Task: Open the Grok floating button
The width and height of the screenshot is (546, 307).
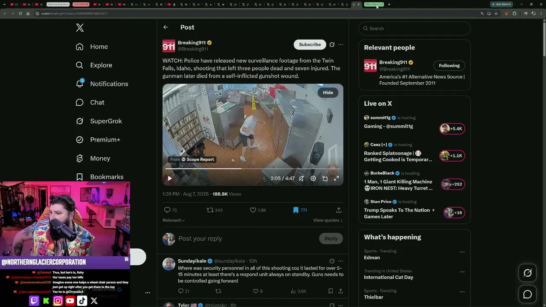Action: point(528,273)
